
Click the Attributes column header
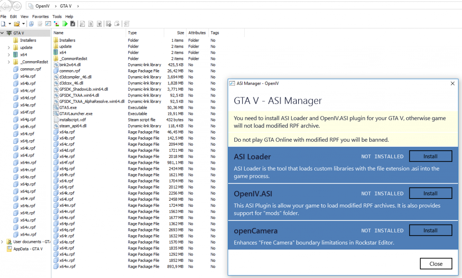click(x=197, y=33)
